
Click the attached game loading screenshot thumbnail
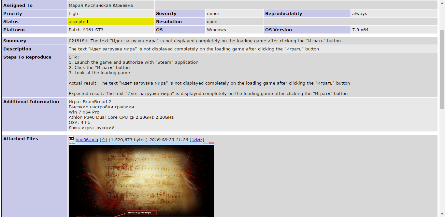(141, 180)
